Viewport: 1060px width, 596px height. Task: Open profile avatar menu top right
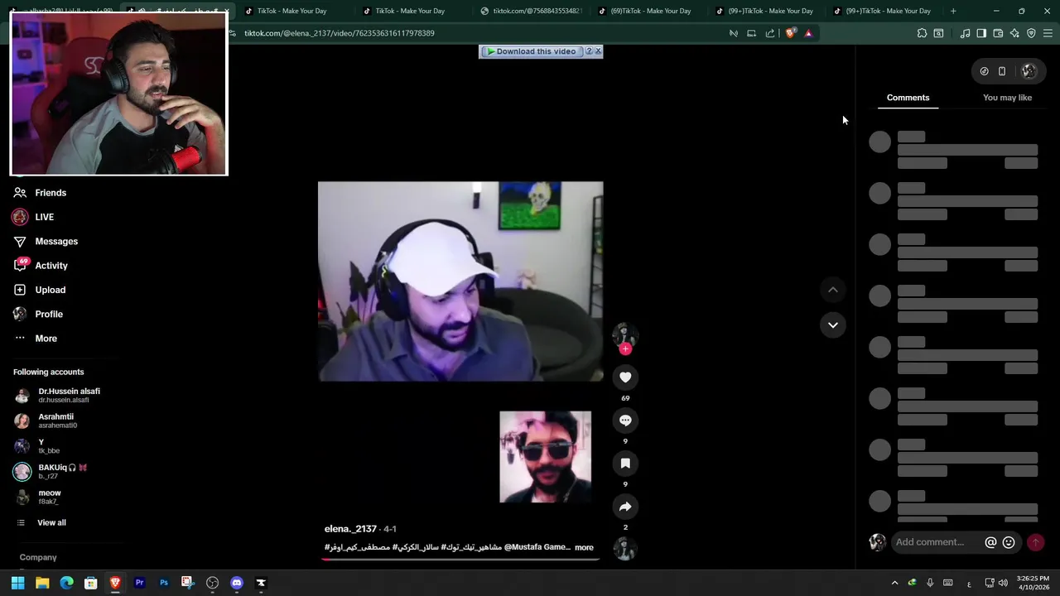(1029, 71)
